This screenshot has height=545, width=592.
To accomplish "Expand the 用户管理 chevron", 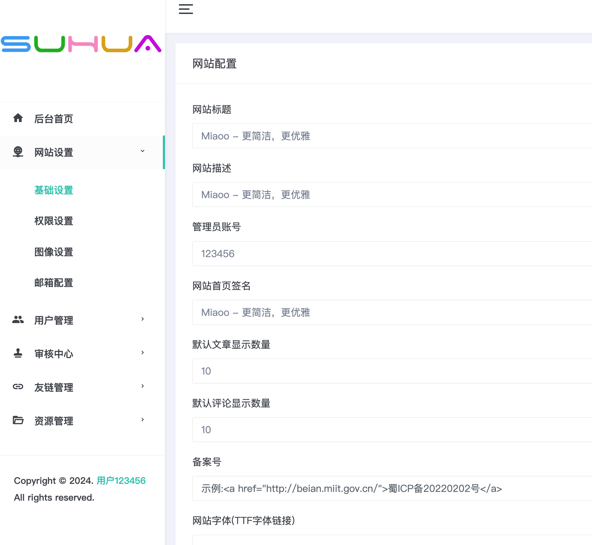I will tap(143, 319).
